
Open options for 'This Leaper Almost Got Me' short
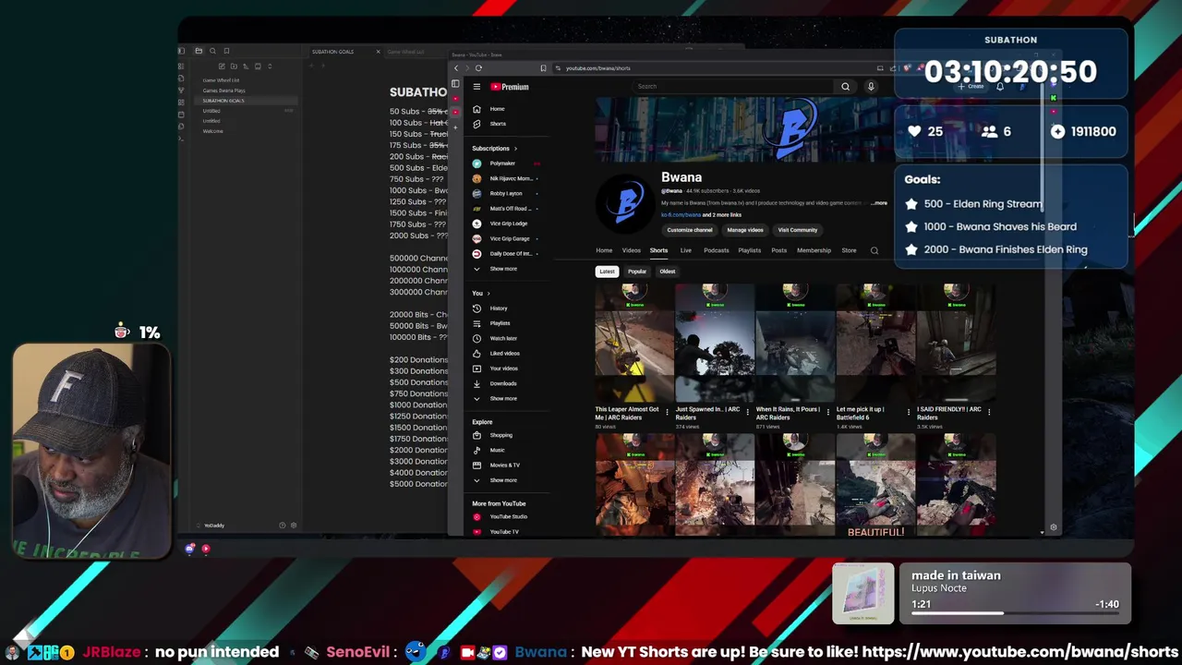(666, 411)
